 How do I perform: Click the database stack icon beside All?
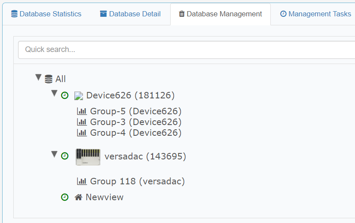(49, 79)
